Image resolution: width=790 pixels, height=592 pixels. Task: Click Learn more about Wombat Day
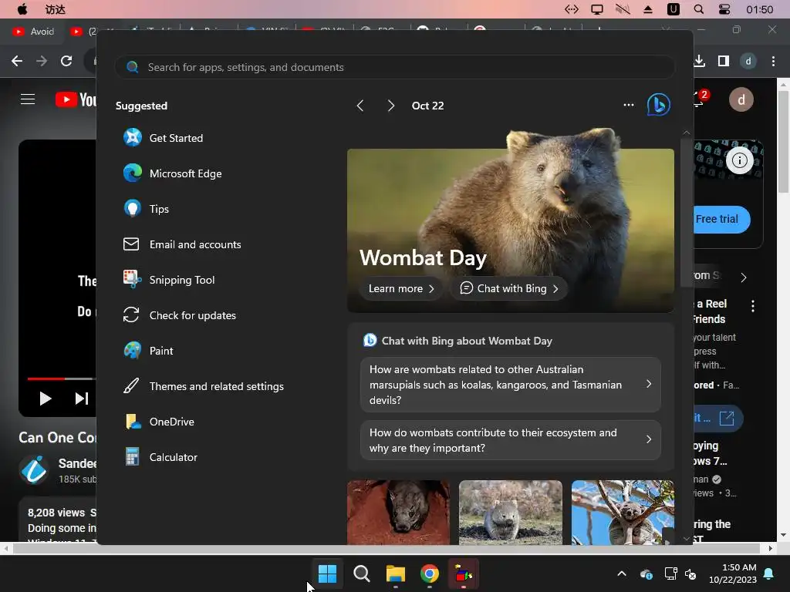coord(401,288)
